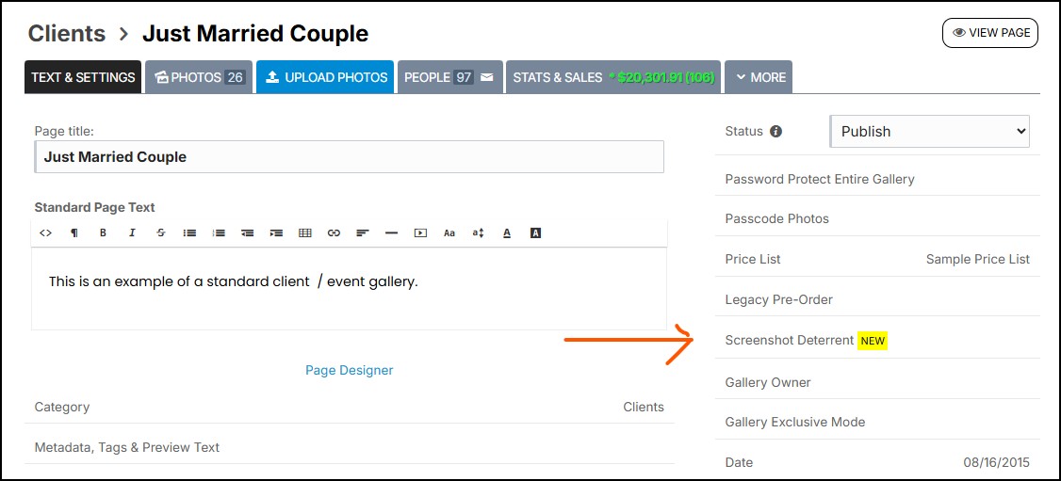Insert a hyperlink using the link icon
This screenshot has height=481, width=1061.
(334, 233)
